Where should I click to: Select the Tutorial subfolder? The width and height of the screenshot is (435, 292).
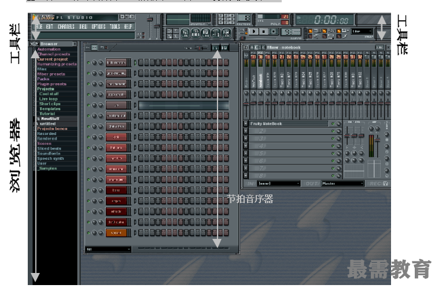(47, 114)
